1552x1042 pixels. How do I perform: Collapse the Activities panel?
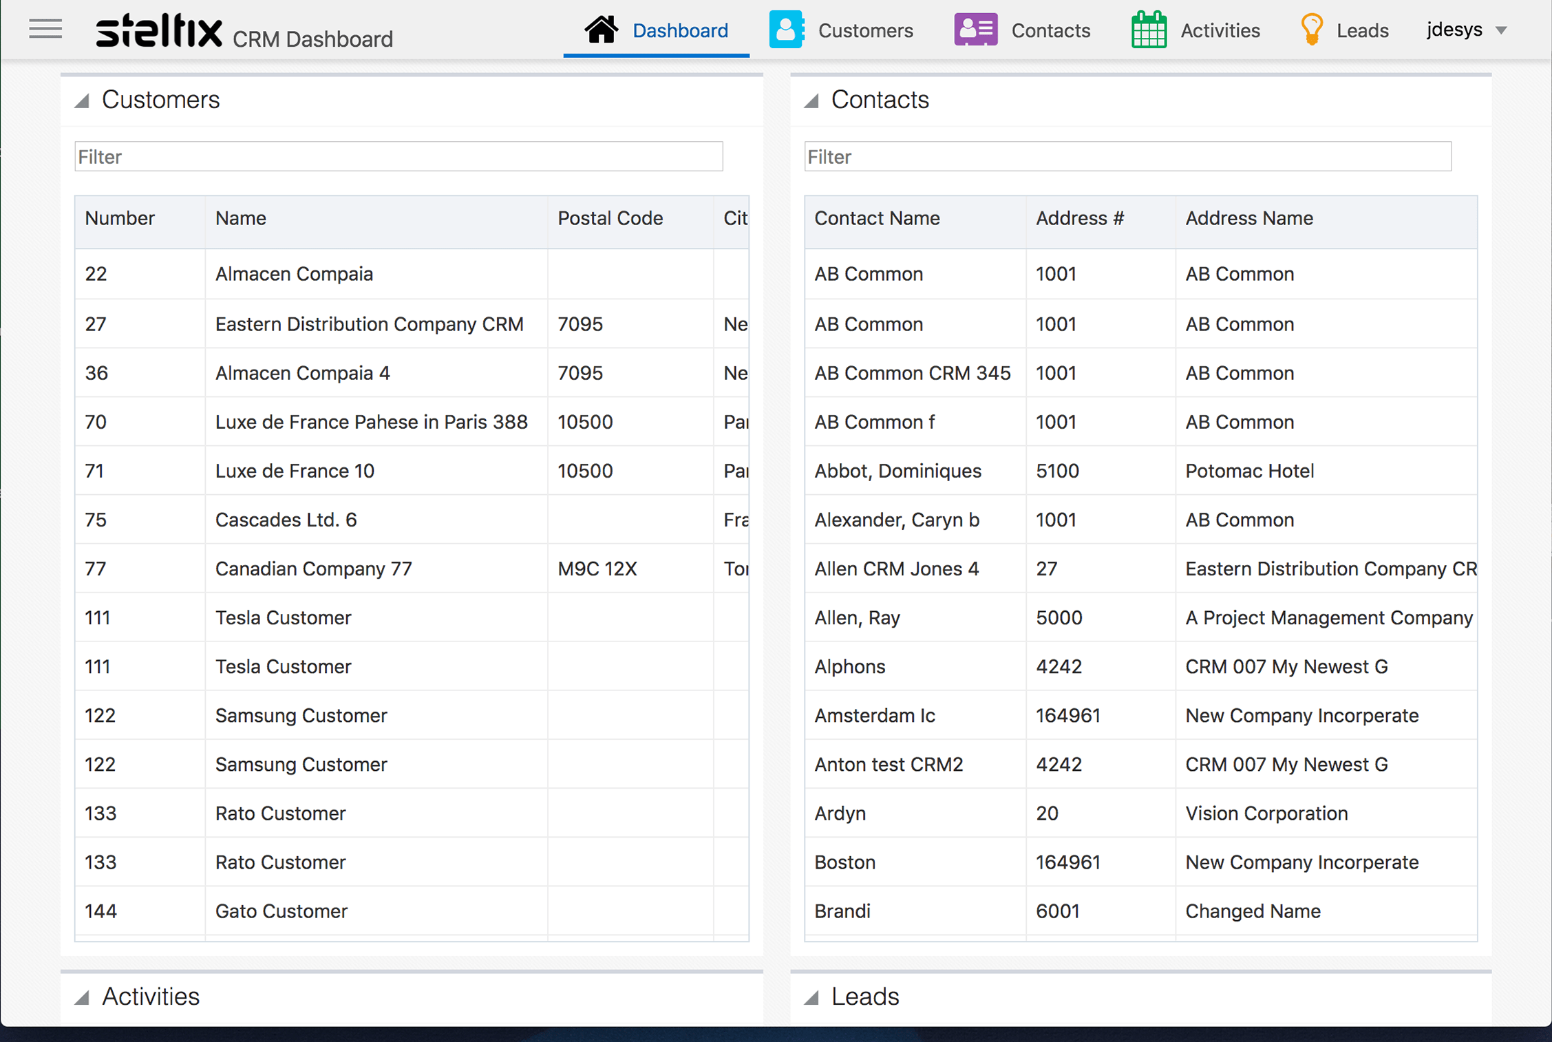(x=83, y=997)
